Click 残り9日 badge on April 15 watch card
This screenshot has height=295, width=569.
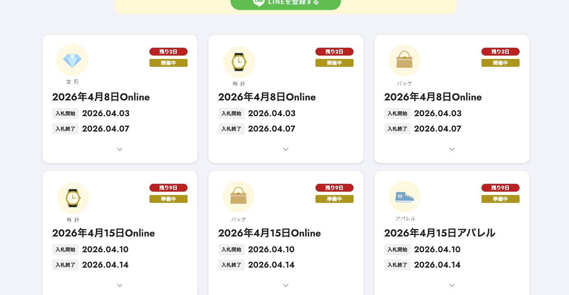169,188
